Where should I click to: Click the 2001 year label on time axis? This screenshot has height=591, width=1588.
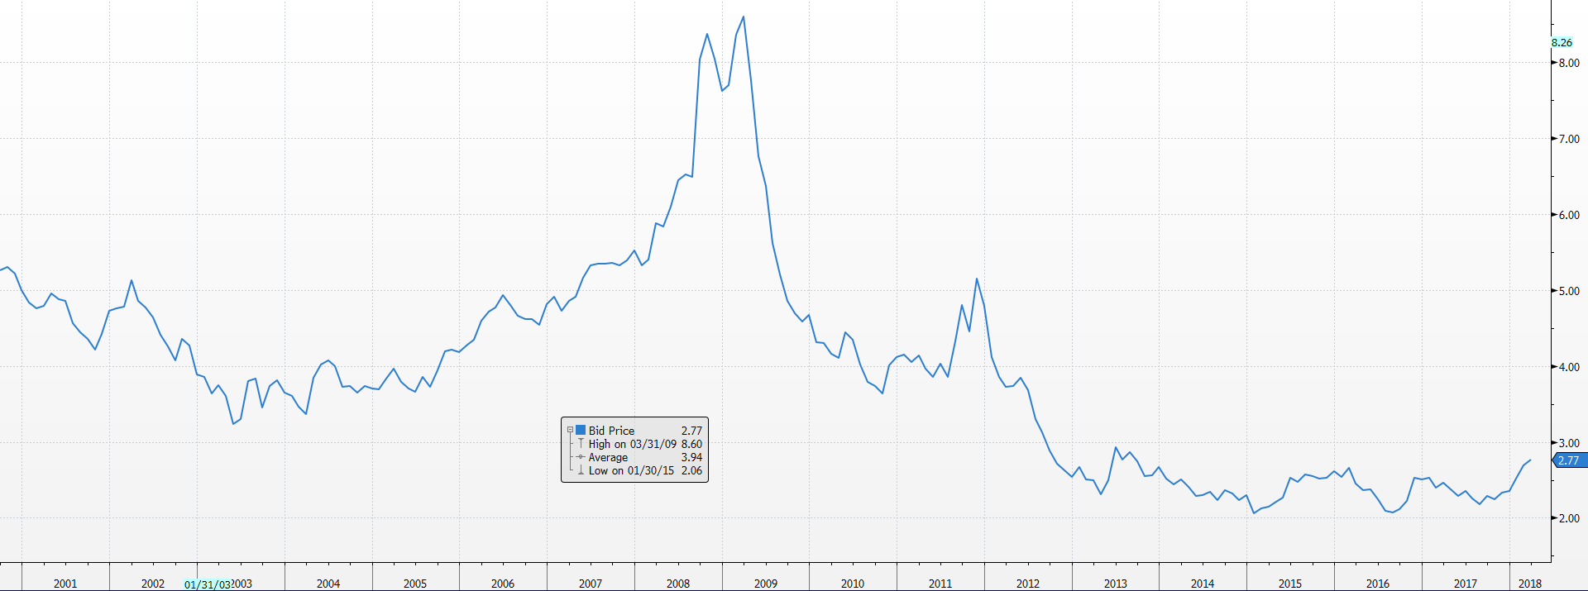pos(65,584)
